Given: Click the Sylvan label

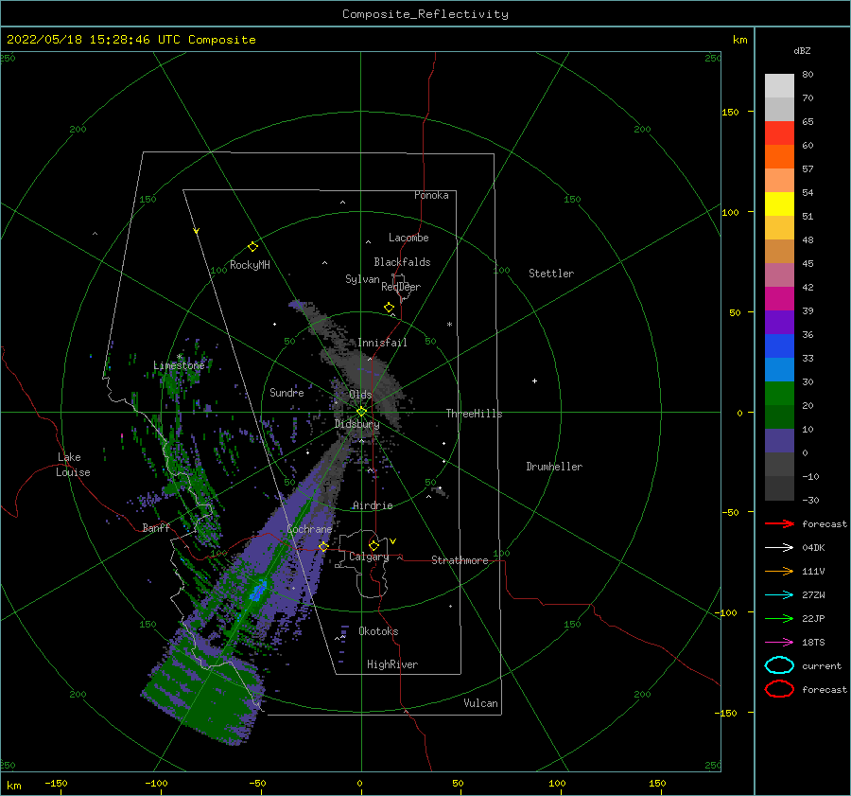Looking at the screenshot, I should click(x=362, y=279).
